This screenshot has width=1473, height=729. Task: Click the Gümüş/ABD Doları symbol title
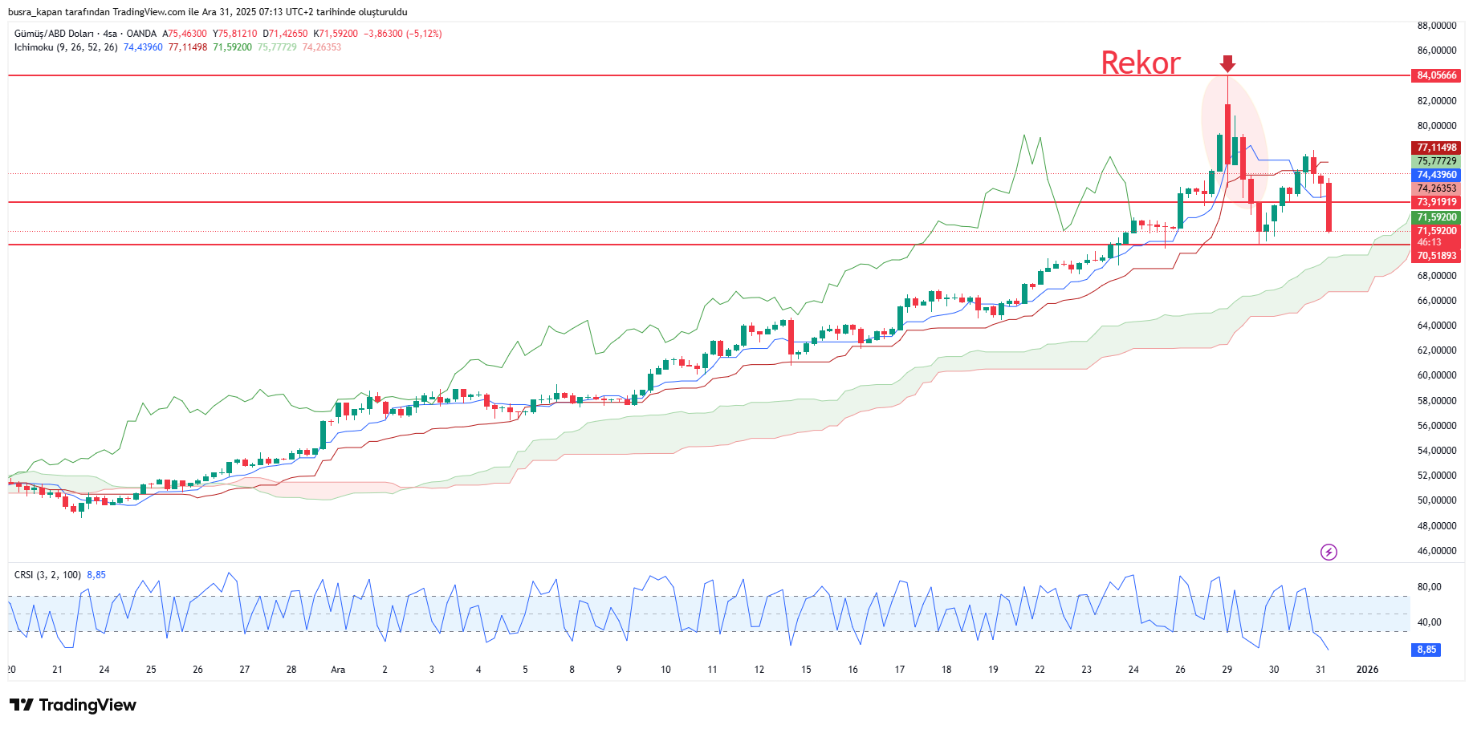pos(54,34)
